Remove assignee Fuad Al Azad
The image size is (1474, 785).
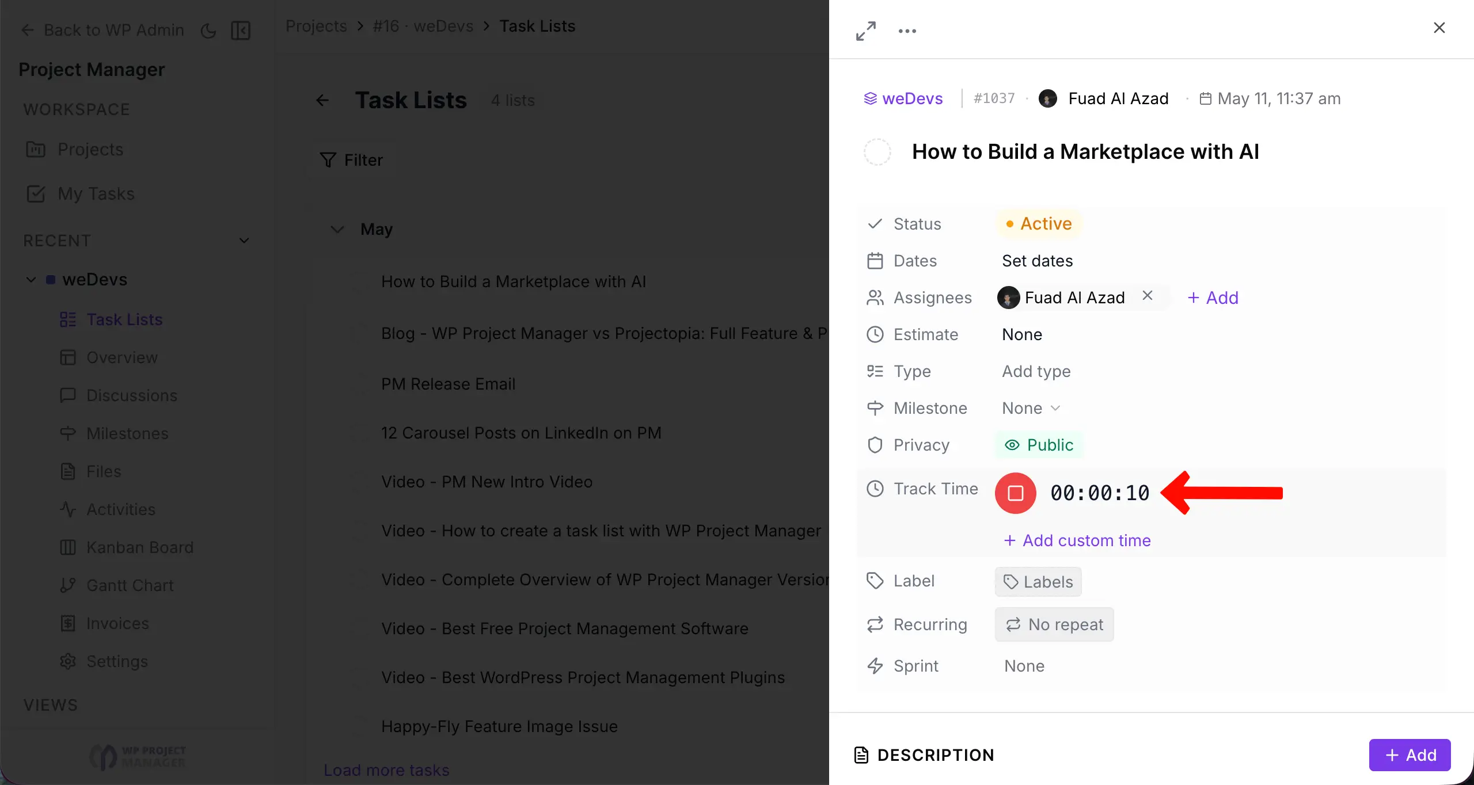(x=1147, y=296)
